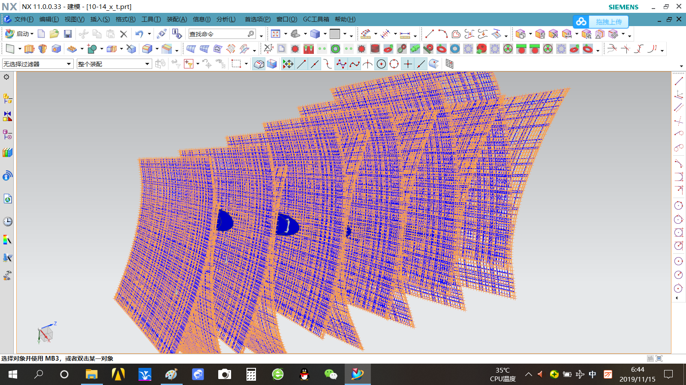Open the 装配(A) menu
Viewport: 686px width, 385px height.
177,19
